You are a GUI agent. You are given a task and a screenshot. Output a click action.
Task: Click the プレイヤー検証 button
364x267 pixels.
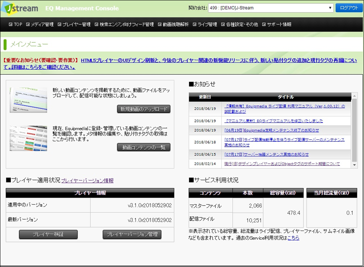coord(48,234)
